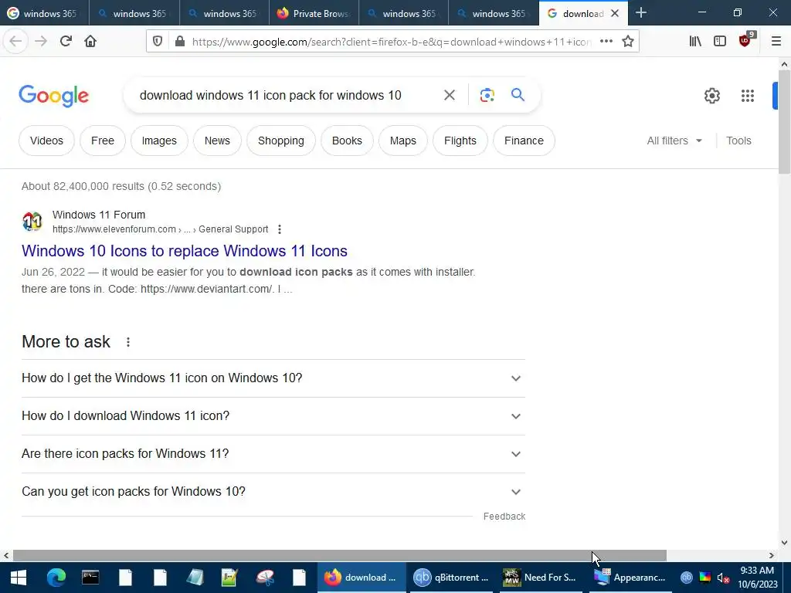The image size is (791, 593).
Task: Click the forward navigation arrow
Action: [41, 42]
